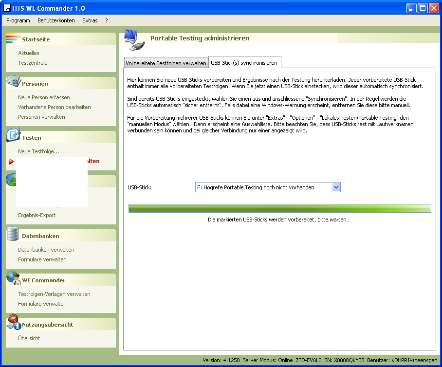This screenshot has height=367, width=442.
Task: Click the Datenbanken database icon
Action: [13, 235]
